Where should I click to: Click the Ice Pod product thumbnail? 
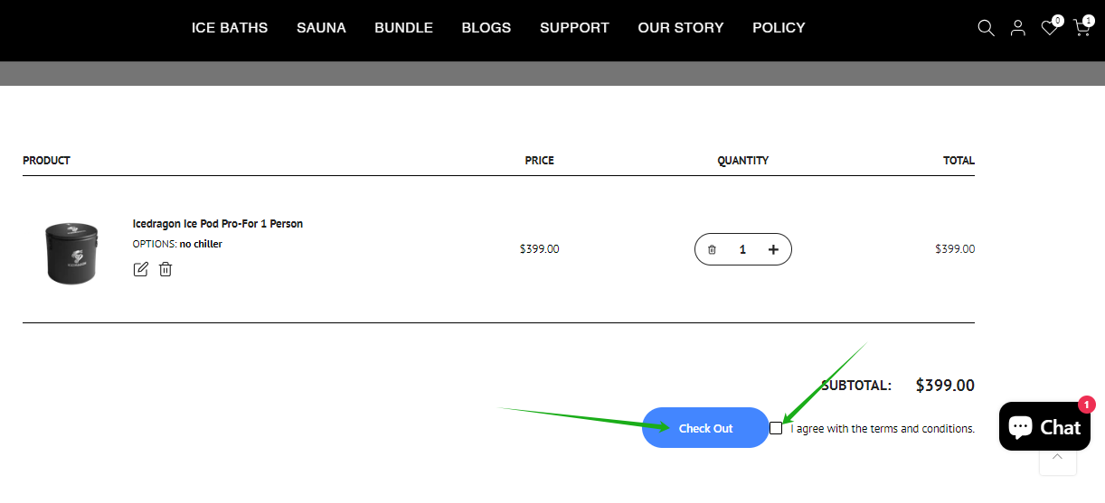point(71,253)
